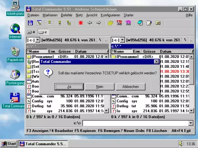Go to parent directory in right panel

click(x=191, y=40)
